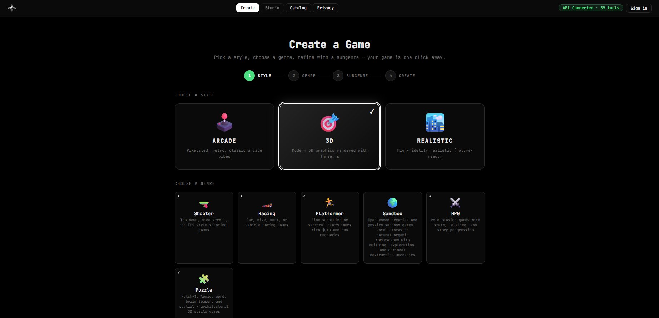Screen dimensions: 659x318
Task: Click the compass logo icon in header
Action: click(12, 8)
